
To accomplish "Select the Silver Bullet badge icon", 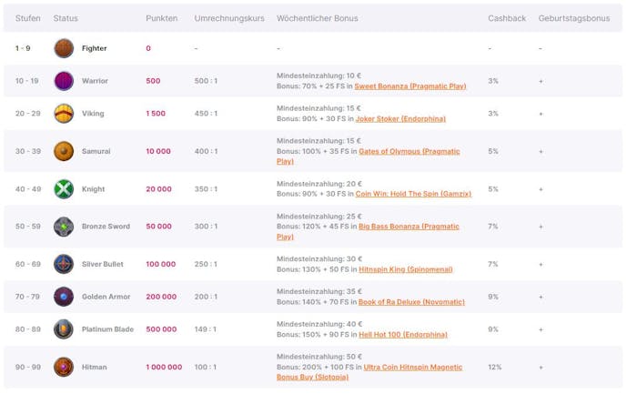I will coord(64,264).
